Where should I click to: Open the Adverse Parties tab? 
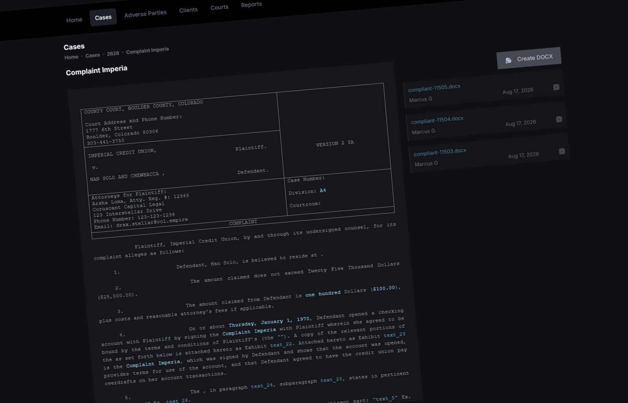pos(145,14)
